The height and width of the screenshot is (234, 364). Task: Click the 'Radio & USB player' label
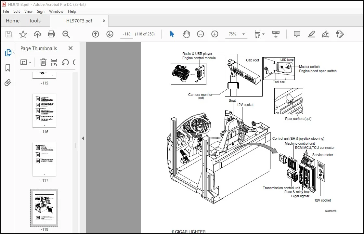tap(197, 54)
